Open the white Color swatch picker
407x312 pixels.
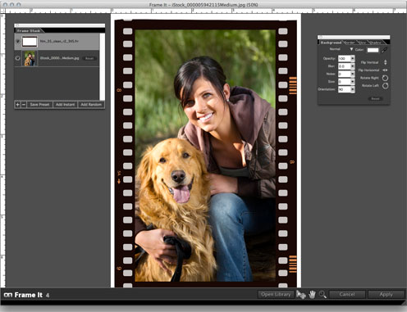tap(373, 50)
